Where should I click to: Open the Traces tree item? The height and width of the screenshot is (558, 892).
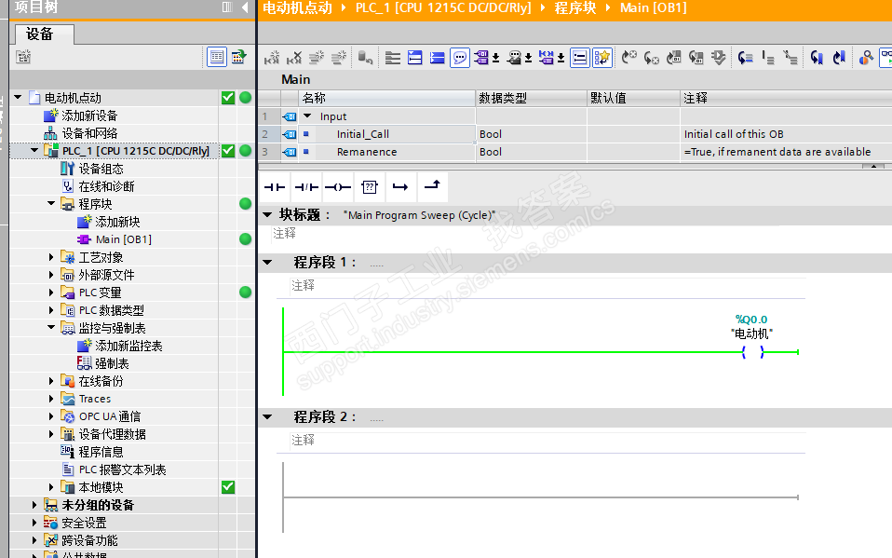click(94, 399)
